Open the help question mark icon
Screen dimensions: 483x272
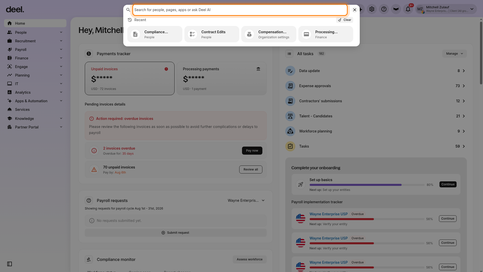click(x=384, y=9)
